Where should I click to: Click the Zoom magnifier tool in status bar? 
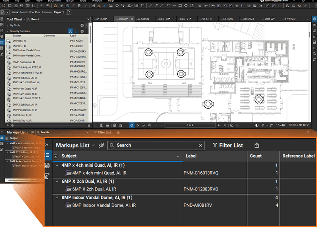click(150, 125)
